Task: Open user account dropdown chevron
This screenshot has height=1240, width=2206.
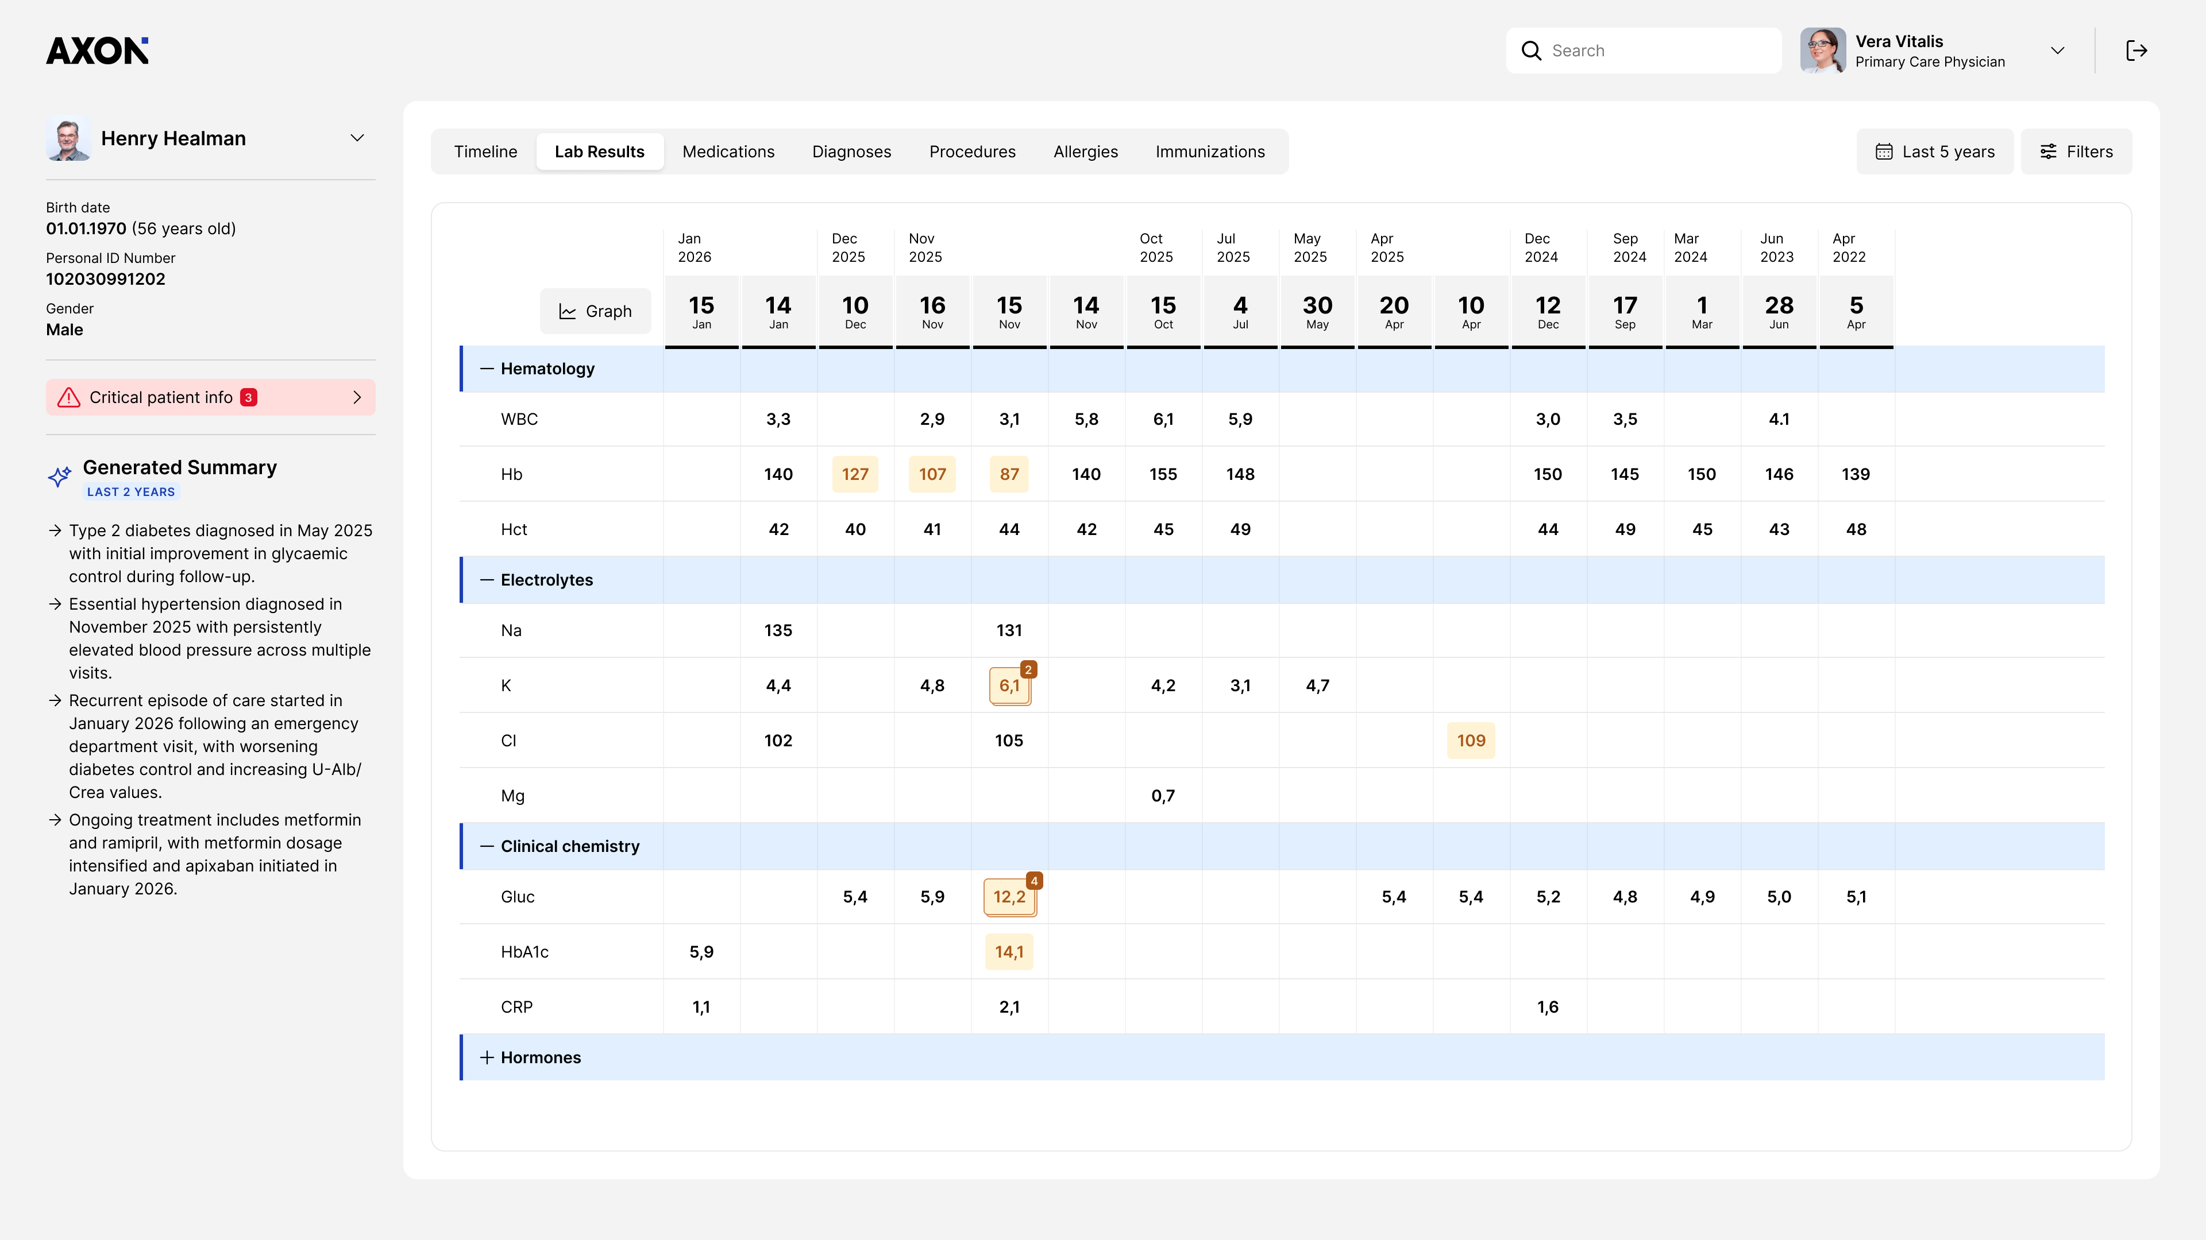Action: click(2058, 51)
